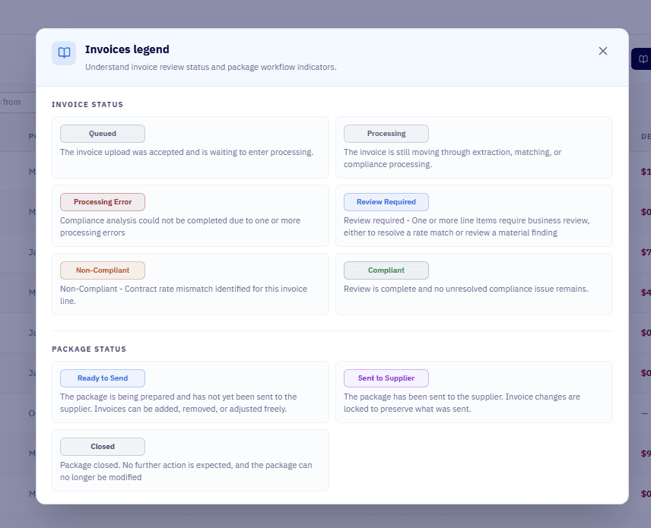Click the Review Required badge

coord(386,202)
